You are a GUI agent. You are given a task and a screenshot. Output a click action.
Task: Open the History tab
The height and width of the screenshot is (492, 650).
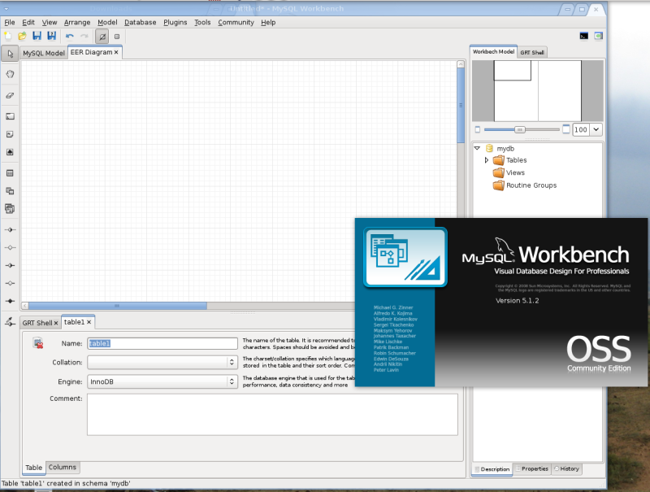tap(566, 468)
